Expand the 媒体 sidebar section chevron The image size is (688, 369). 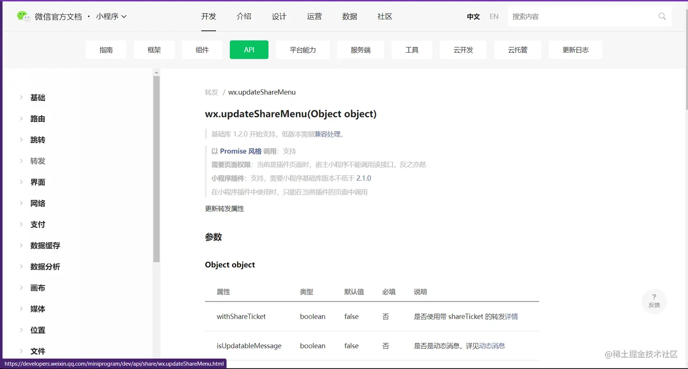click(x=21, y=309)
